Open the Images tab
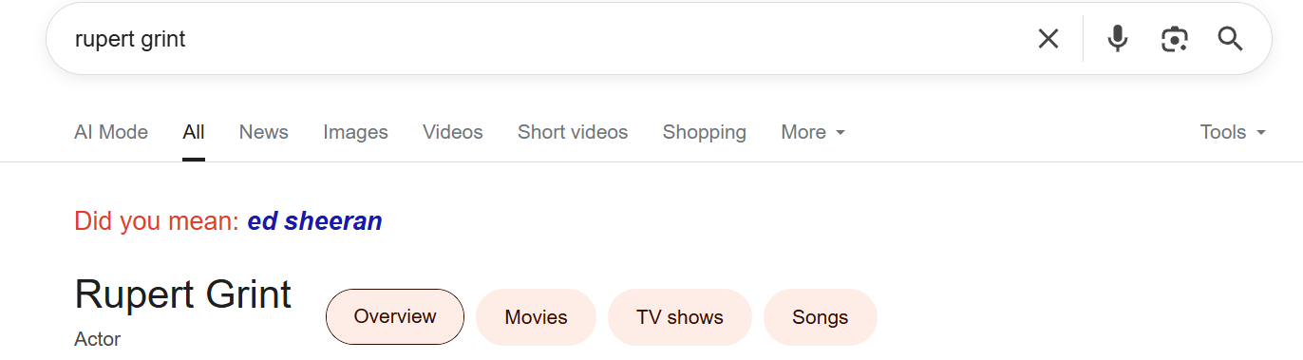This screenshot has height=360, width=1303. click(355, 132)
